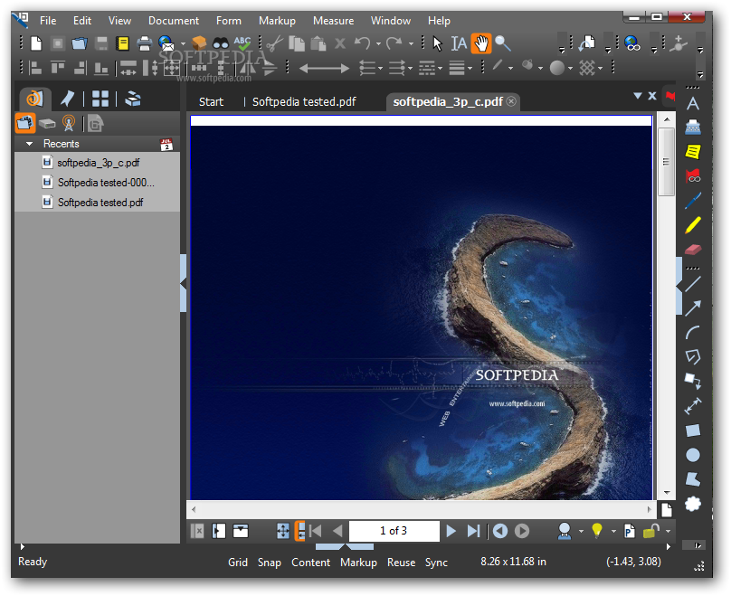Activate the Pan hand tool
This screenshot has width=731, height=596.
[x=481, y=43]
